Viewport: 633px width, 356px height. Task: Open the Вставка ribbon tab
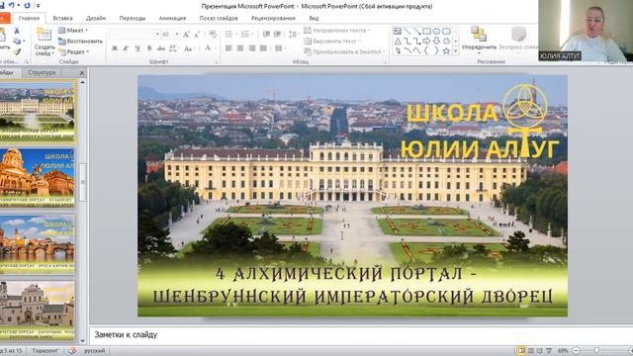[62, 18]
